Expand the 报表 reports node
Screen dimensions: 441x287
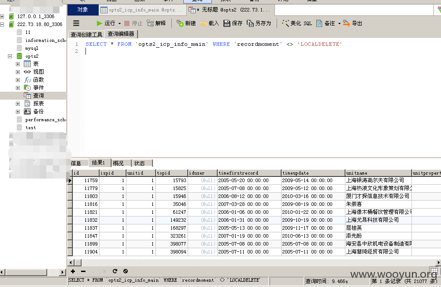coord(18,104)
